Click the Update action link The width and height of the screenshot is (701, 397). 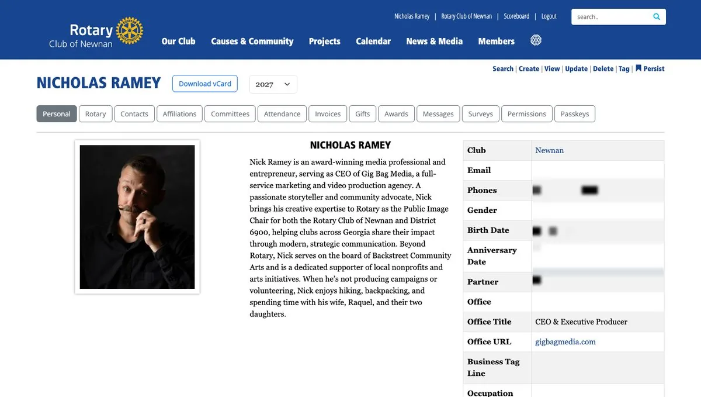576,68
